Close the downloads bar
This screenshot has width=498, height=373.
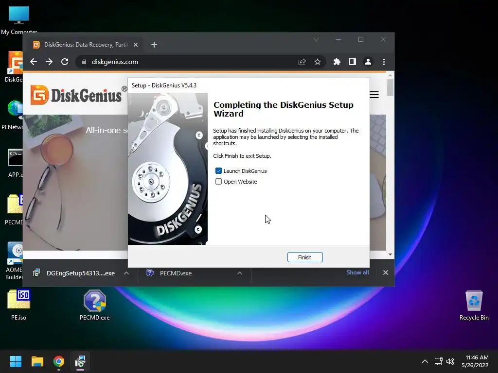(386, 272)
